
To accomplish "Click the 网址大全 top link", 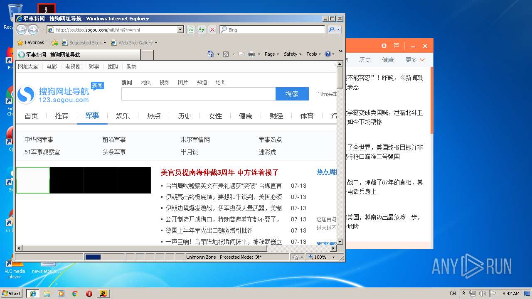I will tap(28, 66).
